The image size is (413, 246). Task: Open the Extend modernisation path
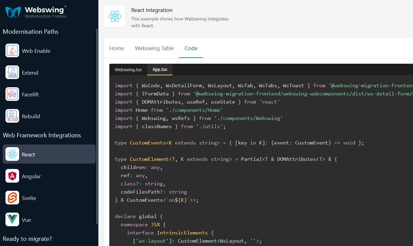49,73
